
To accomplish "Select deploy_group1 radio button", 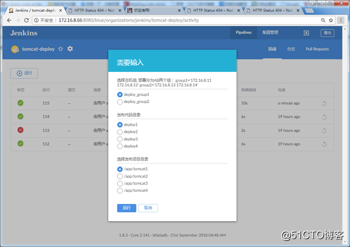I will pos(120,95).
